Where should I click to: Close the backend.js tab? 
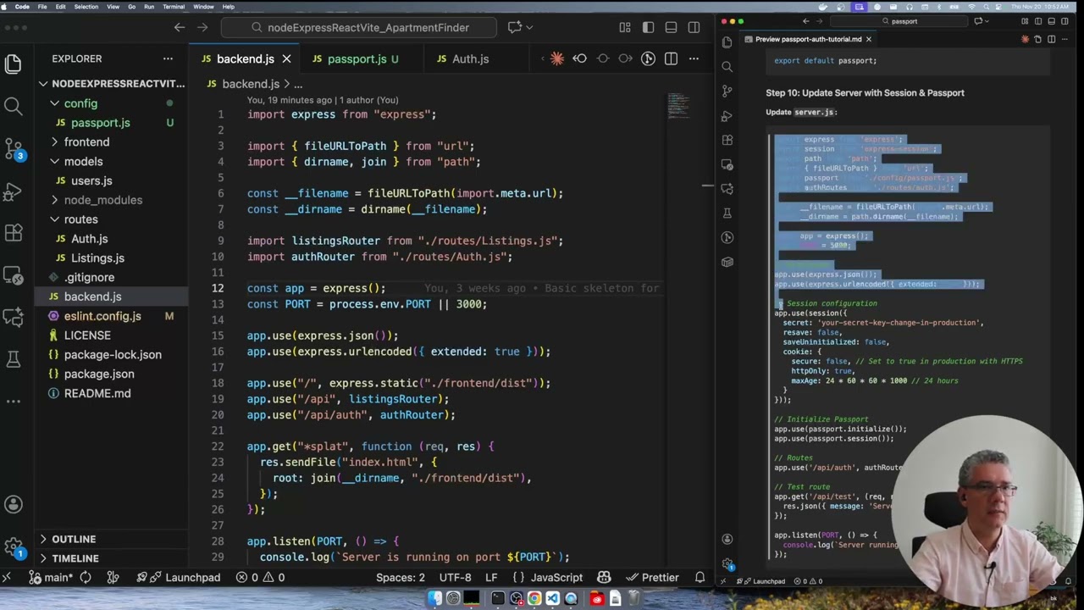(x=286, y=58)
